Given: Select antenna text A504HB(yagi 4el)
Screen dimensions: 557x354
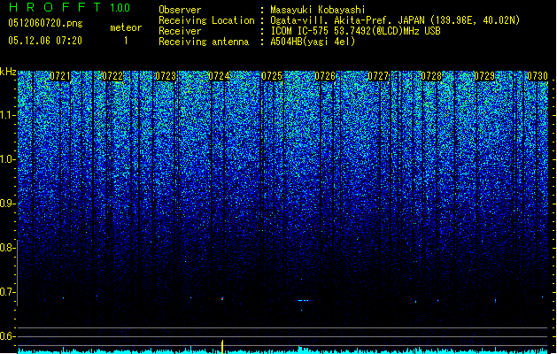Looking at the screenshot, I should (x=313, y=42).
